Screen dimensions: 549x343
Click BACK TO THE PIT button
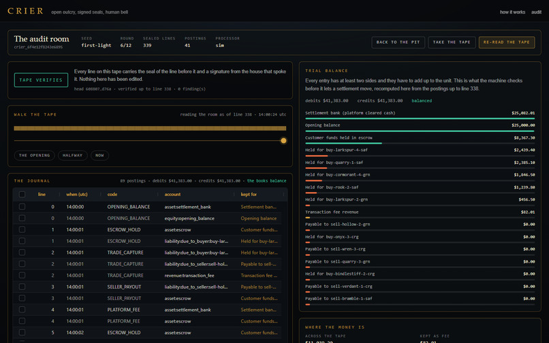tap(398, 42)
